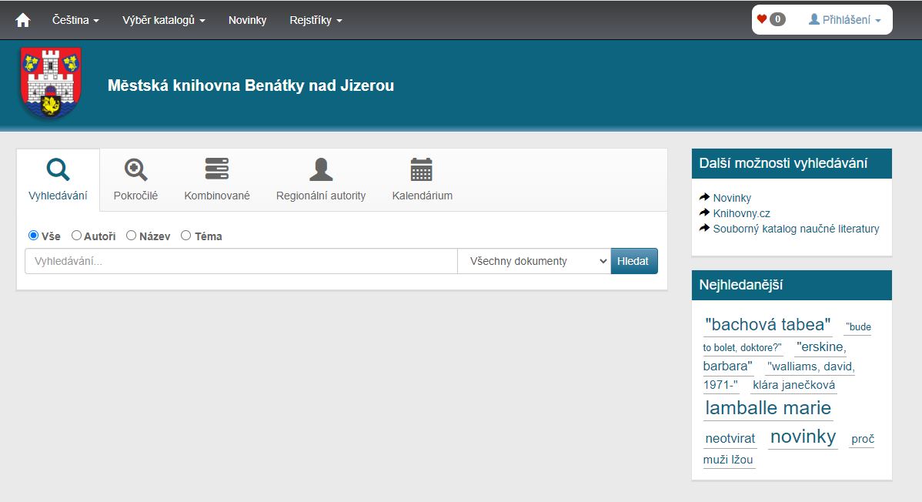922x502 pixels.
Task: Click the magnifier Vyhledávání icon
Action: click(x=58, y=169)
